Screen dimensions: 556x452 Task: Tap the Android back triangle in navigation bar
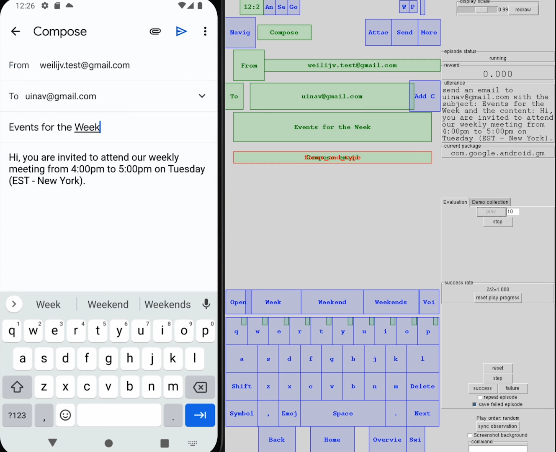(x=53, y=442)
